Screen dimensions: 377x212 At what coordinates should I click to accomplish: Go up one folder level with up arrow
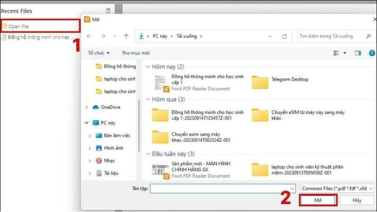[x=126, y=36]
